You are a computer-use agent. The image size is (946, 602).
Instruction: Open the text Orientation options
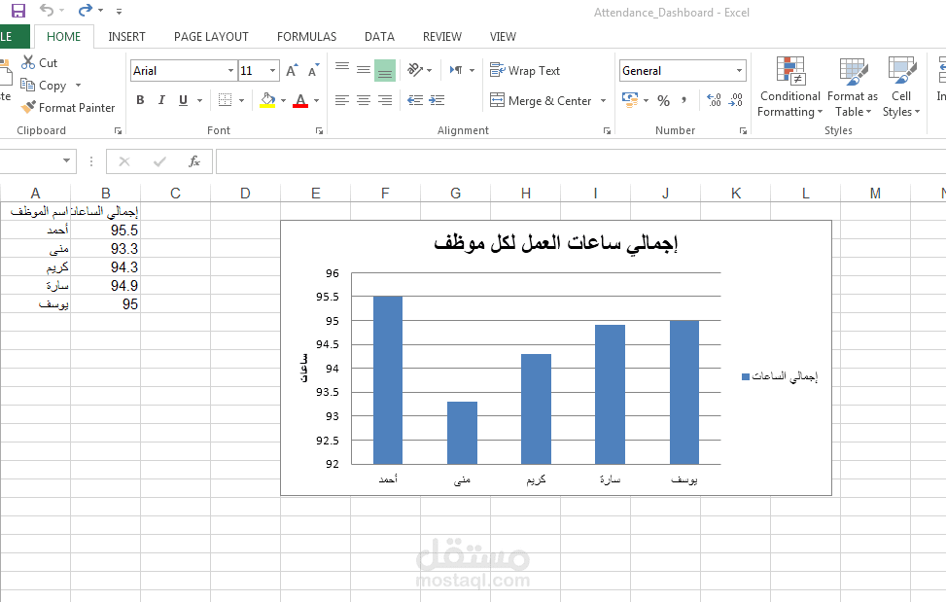419,70
